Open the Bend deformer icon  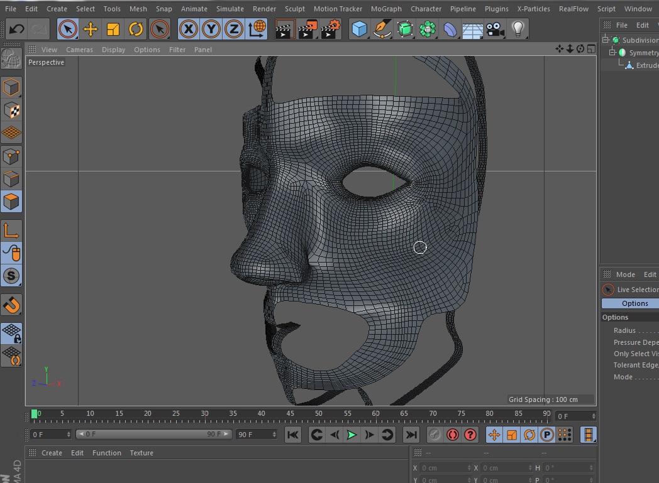coord(450,29)
